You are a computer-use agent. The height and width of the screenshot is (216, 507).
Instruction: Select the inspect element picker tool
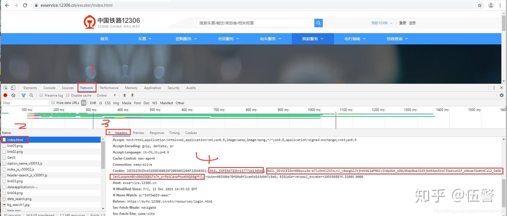[x=5, y=87]
